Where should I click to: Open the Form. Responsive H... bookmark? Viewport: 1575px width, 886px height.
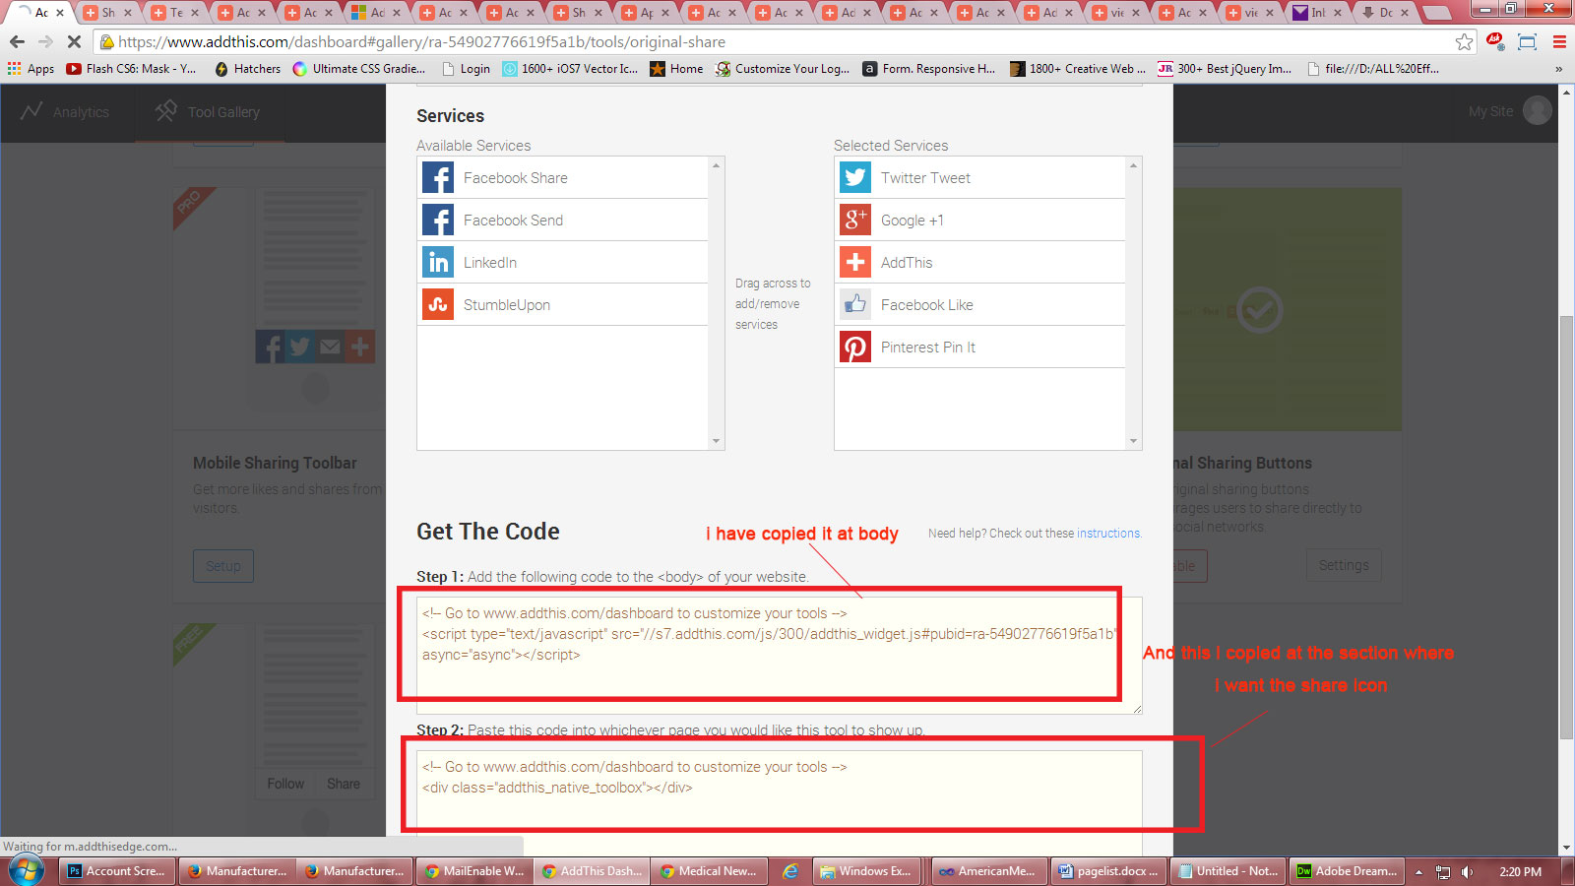click(929, 69)
